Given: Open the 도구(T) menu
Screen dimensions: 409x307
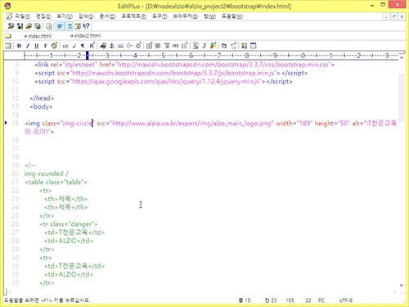Looking at the screenshot, I should pos(160,16).
